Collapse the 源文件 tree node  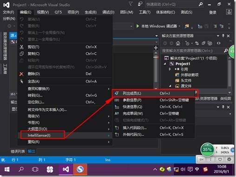pos(170,86)
